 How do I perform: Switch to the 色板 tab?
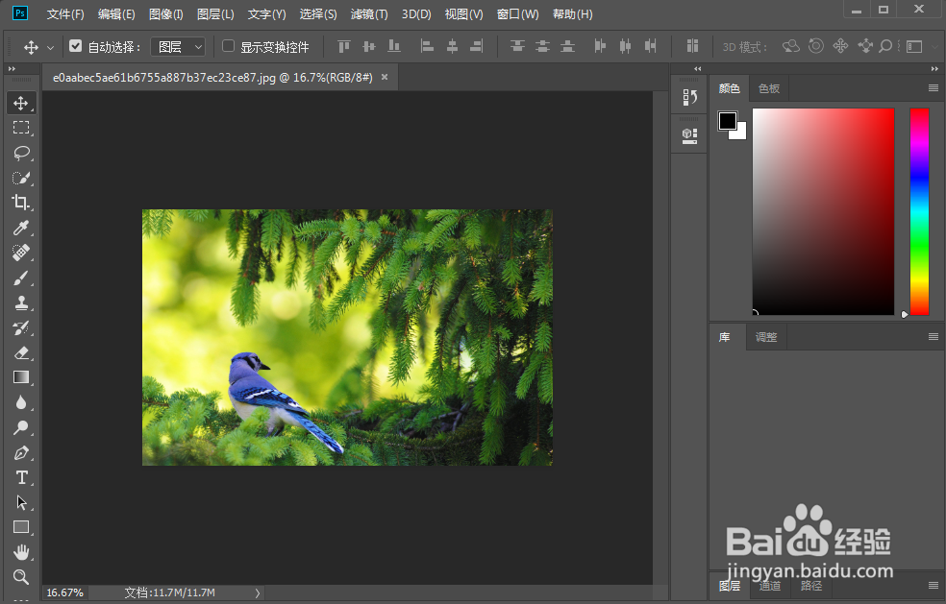(x=769, y=88)
